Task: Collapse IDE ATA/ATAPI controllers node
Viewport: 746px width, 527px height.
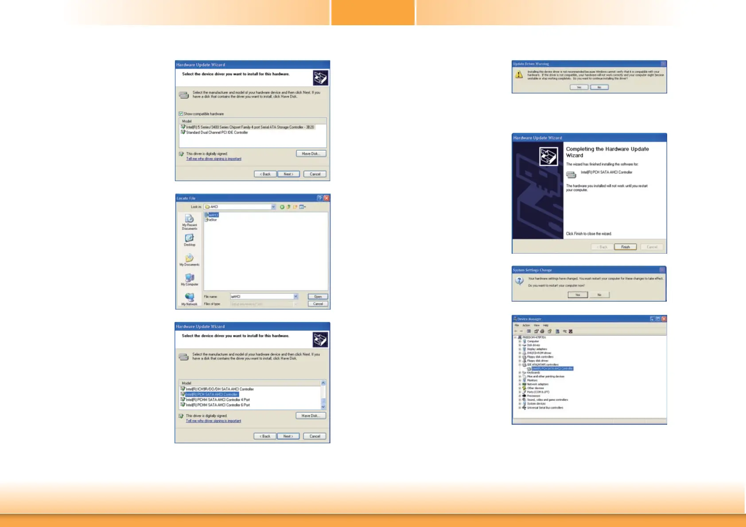Action: pyautogui.click(x=520, y=365)
